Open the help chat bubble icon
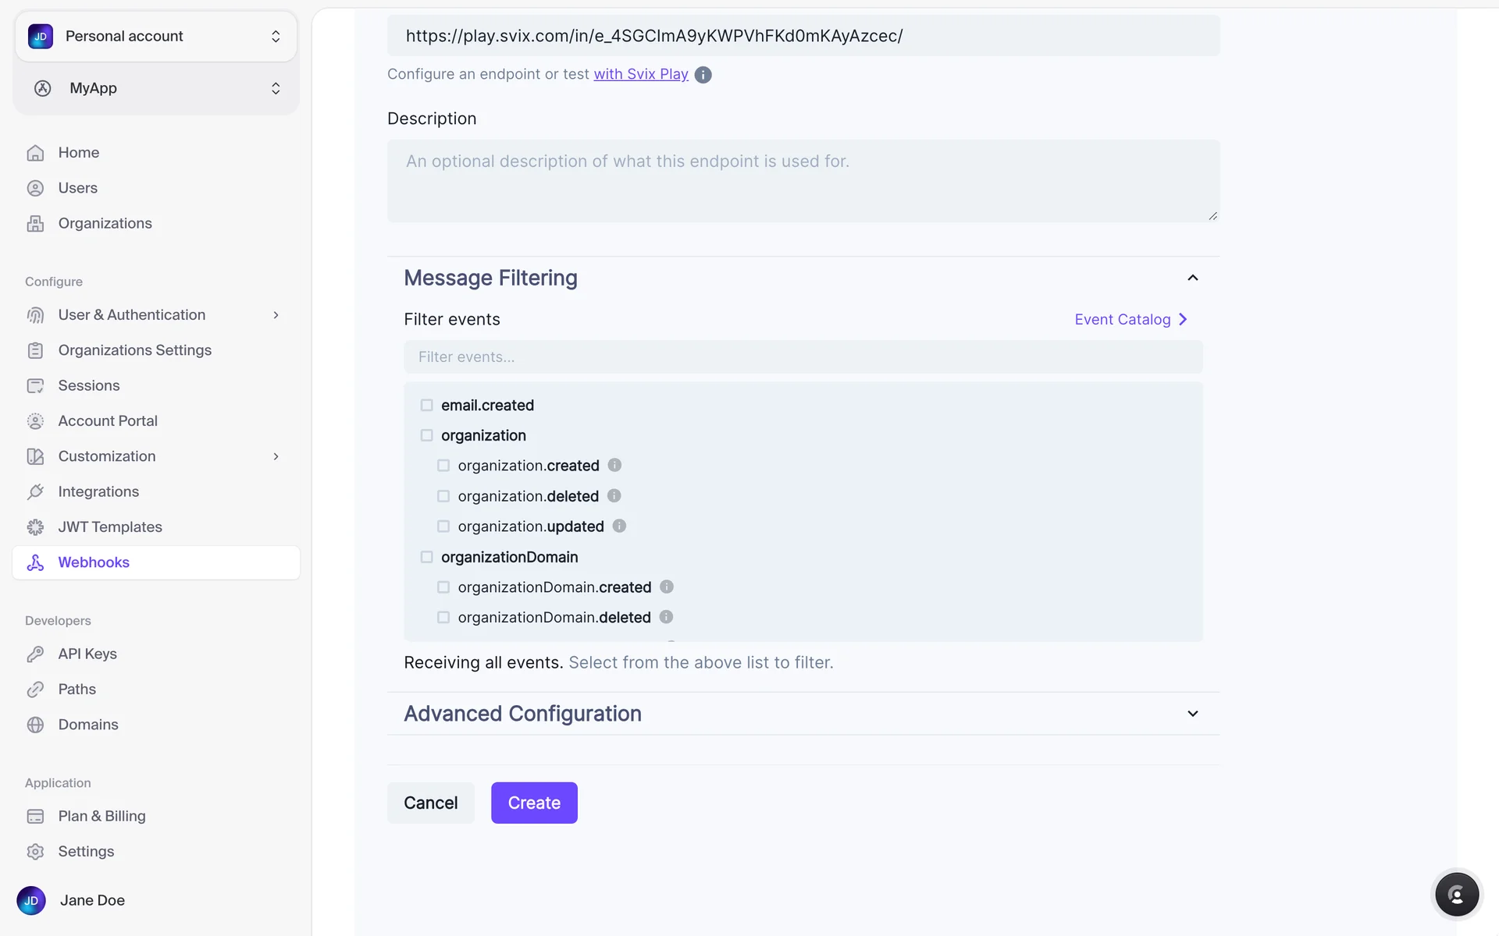The image size is (1499, 936). pos(1456,895)
